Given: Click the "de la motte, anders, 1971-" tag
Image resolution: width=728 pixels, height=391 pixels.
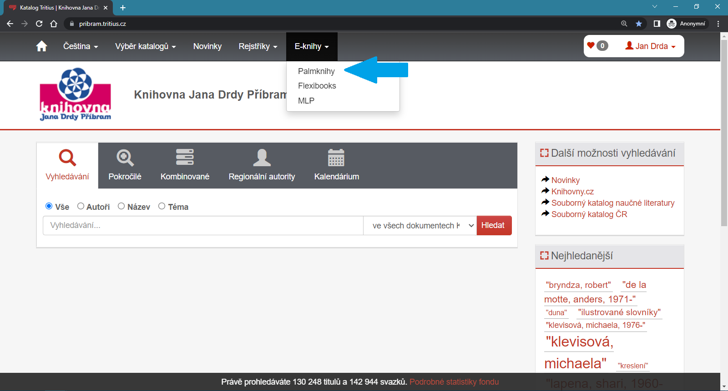Looking at the screenshot, I should pyautogui.click(x=596, y=292).
